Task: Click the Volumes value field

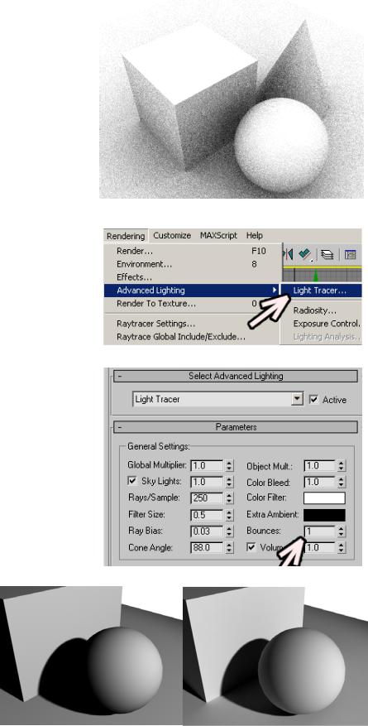Action: (x=320, y=548)
